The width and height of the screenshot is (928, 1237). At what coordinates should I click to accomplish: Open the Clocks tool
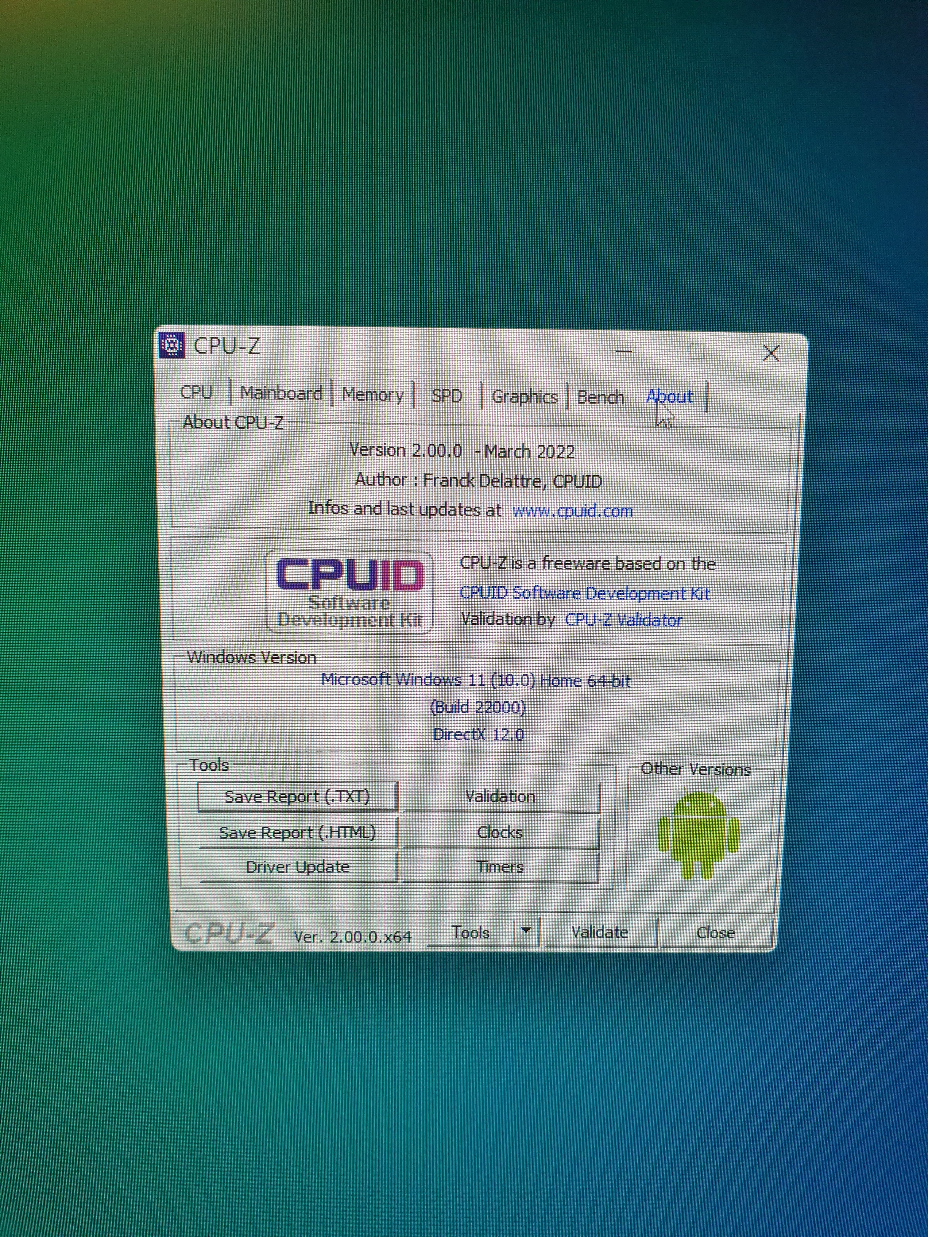pos(500,833)
